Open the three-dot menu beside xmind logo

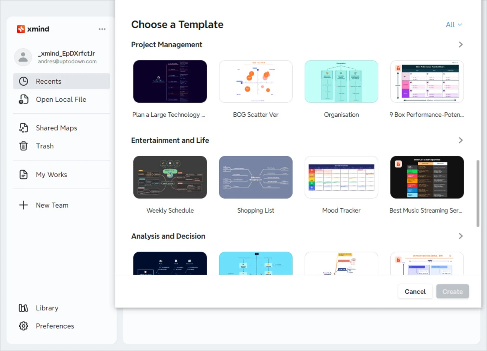102,29
